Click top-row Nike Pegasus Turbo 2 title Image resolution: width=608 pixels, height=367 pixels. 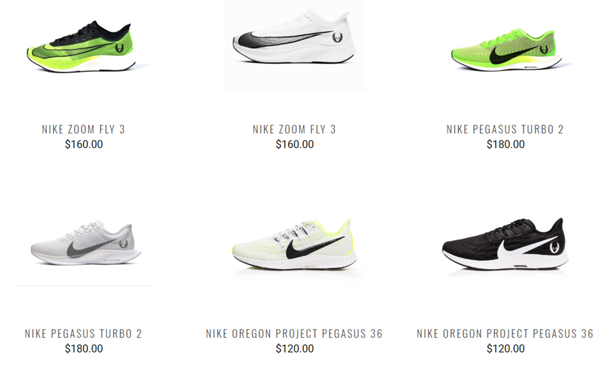(505, 129)
